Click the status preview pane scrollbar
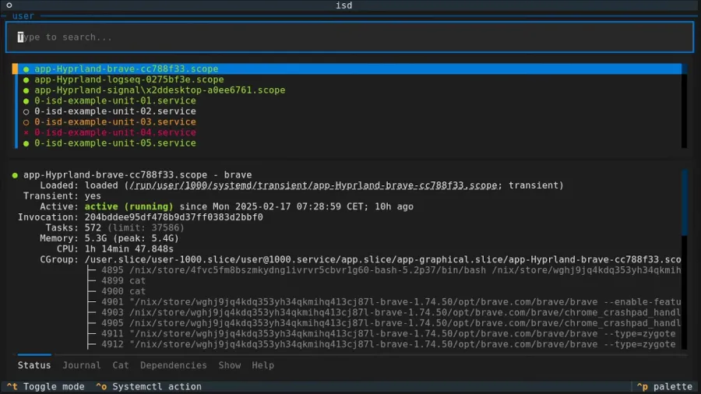The width and height of the screenshot is (701, 394). 685,202
